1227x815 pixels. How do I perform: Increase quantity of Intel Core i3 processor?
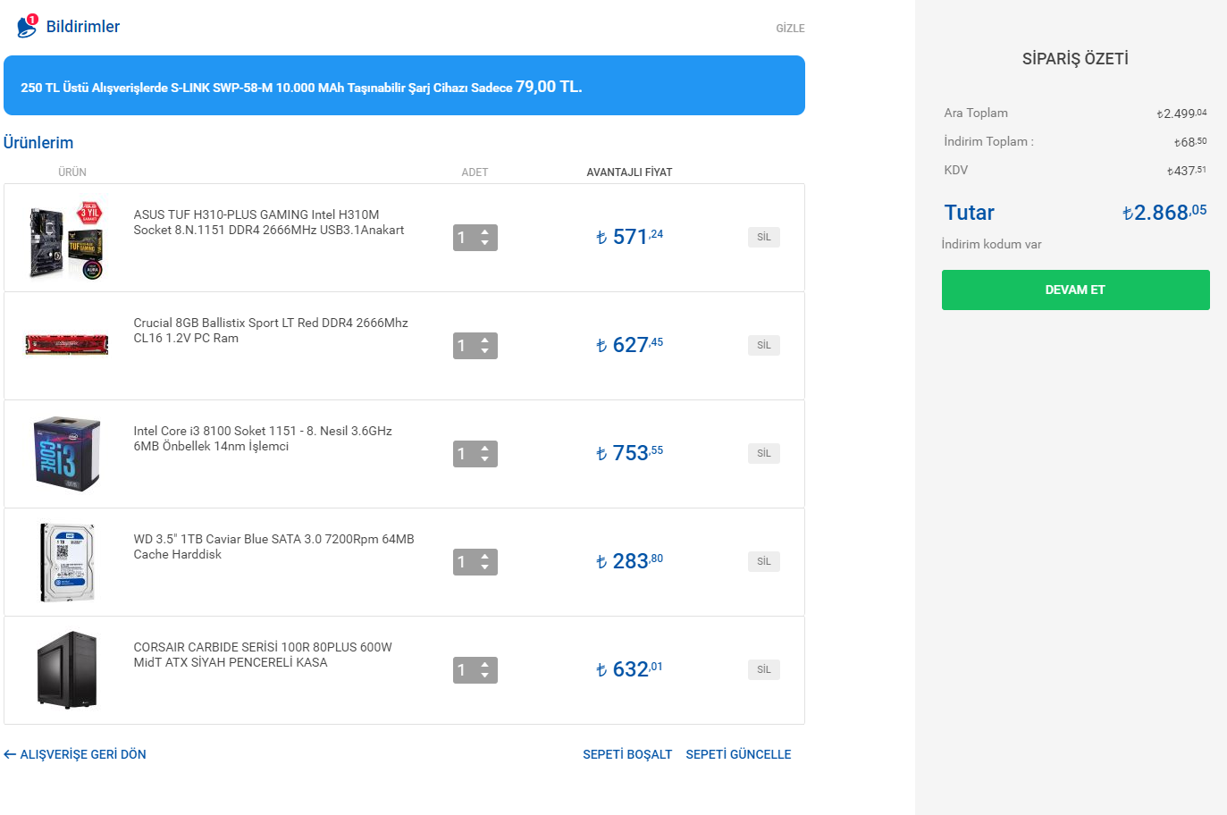click(x=485, y=449)
